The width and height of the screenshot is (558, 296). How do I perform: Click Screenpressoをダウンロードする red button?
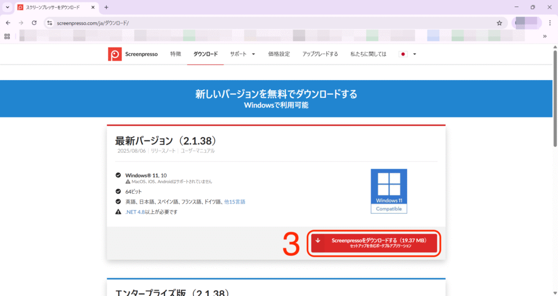(374, 243)
